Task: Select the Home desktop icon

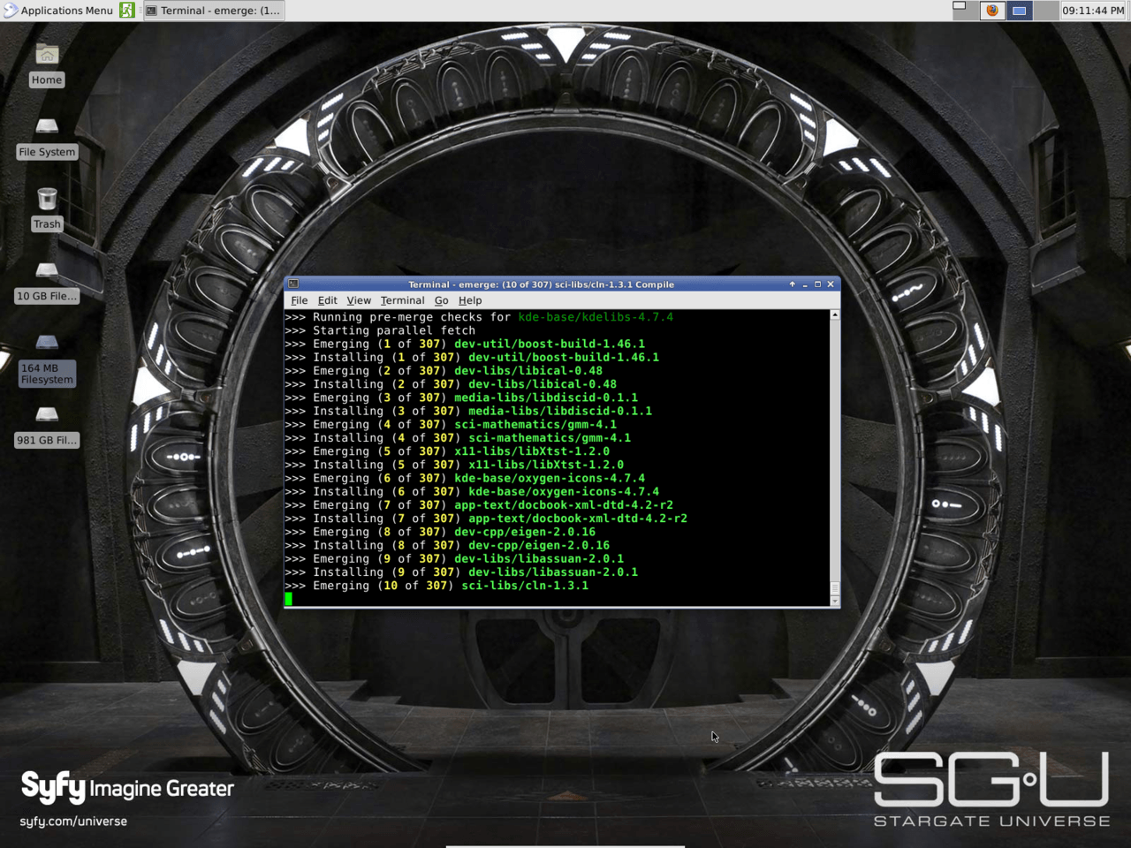Action: 47,66
